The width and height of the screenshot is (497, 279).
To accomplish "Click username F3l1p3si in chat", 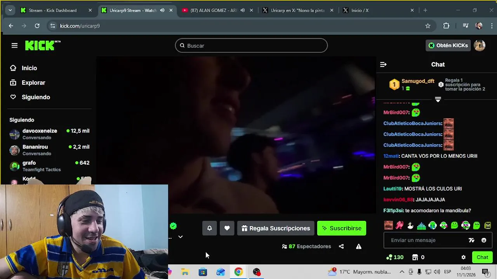I will pos(393,211).
